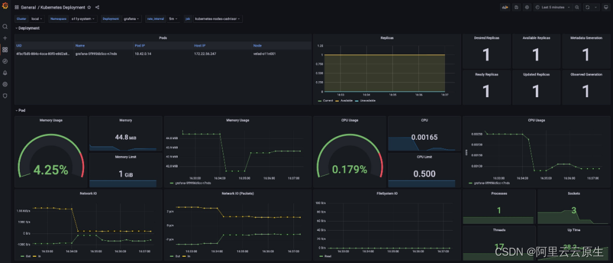Open the Dashboards icon in the sidebar
This screenshot has height=263, width=613.
5,50
